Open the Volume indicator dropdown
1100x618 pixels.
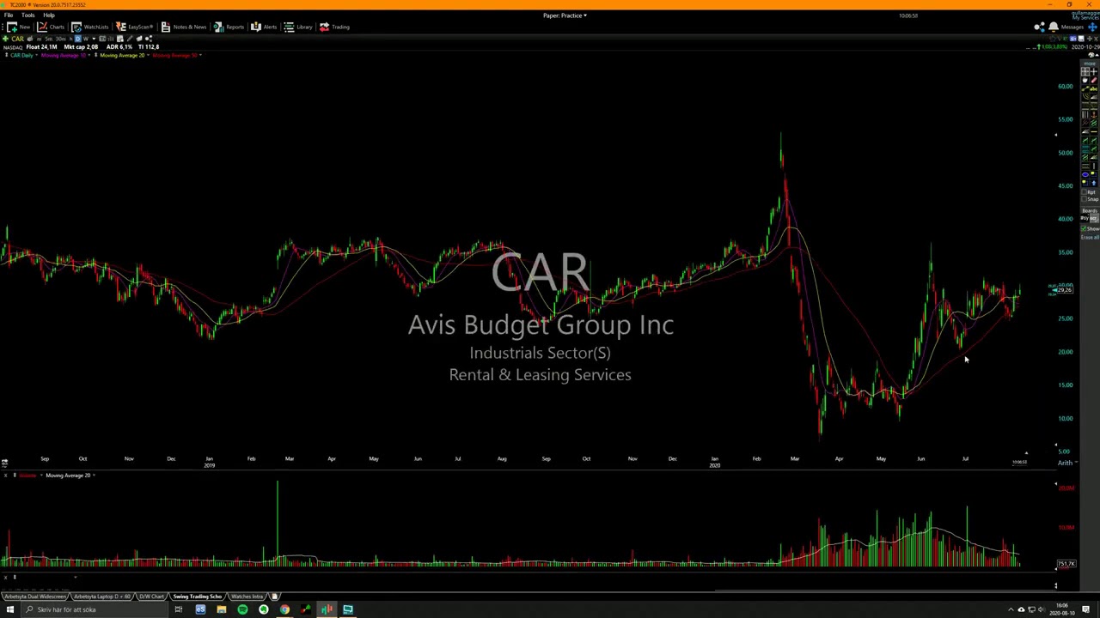pyautogui.click(x=41, y=476)
